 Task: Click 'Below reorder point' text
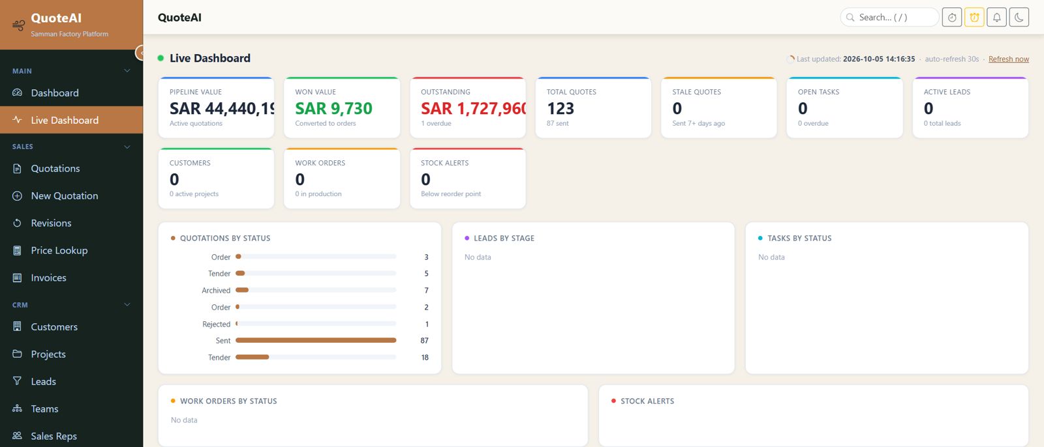pos(451,194)
